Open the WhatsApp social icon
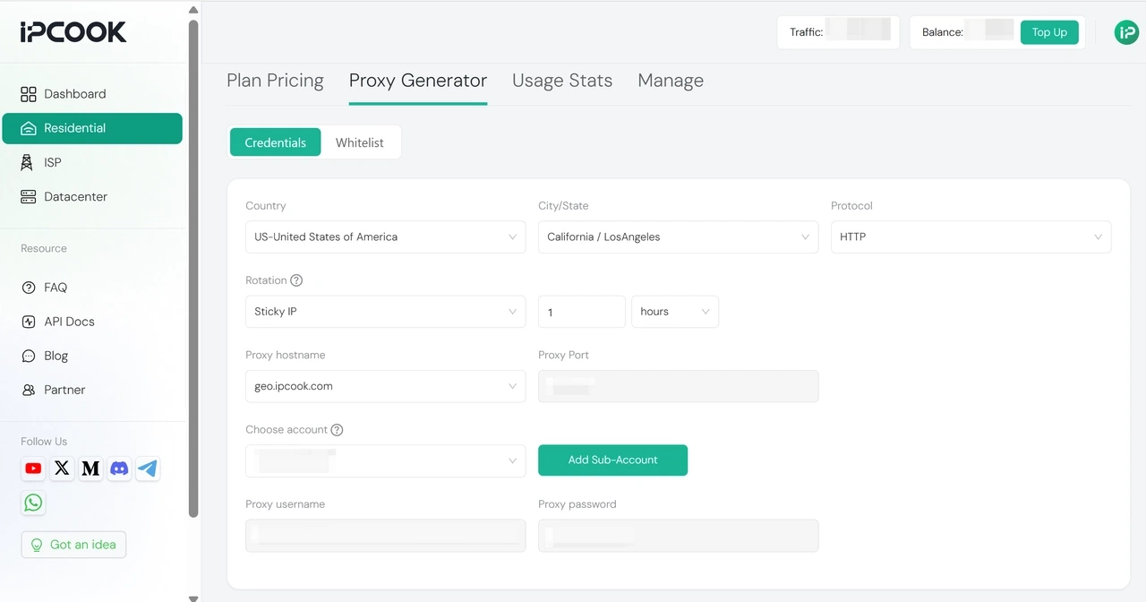 (x=33, y=503)
